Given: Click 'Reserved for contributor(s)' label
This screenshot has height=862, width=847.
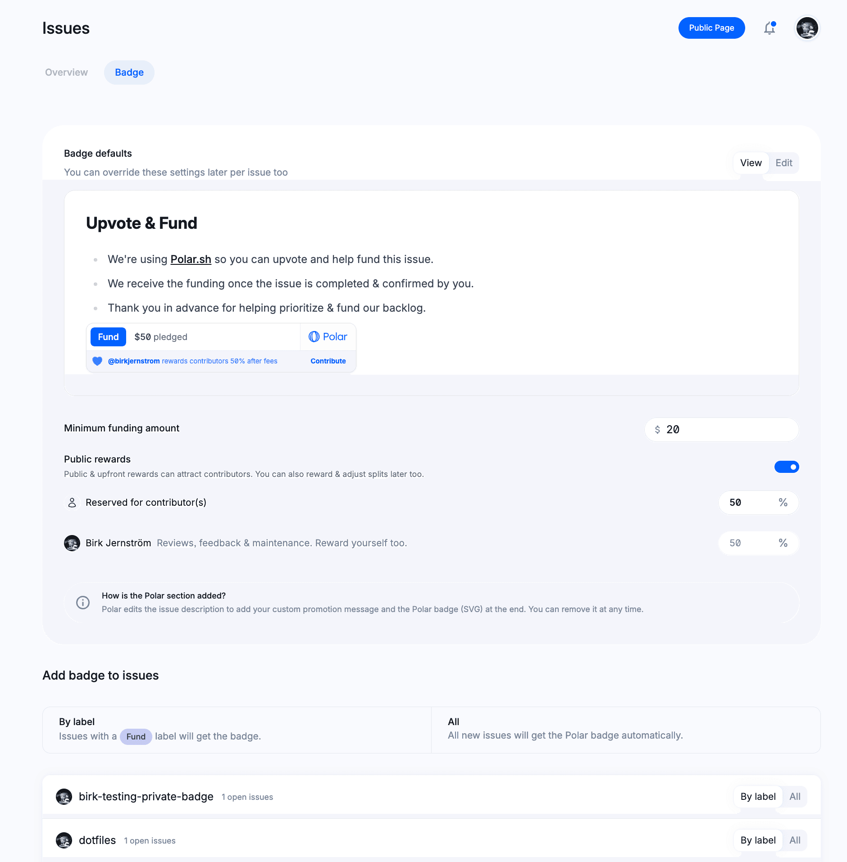Looking at the screenshot, I should [146, 503].
